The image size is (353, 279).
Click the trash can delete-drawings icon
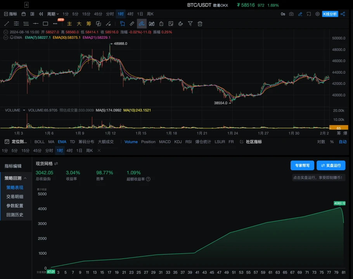coord(200,24)
